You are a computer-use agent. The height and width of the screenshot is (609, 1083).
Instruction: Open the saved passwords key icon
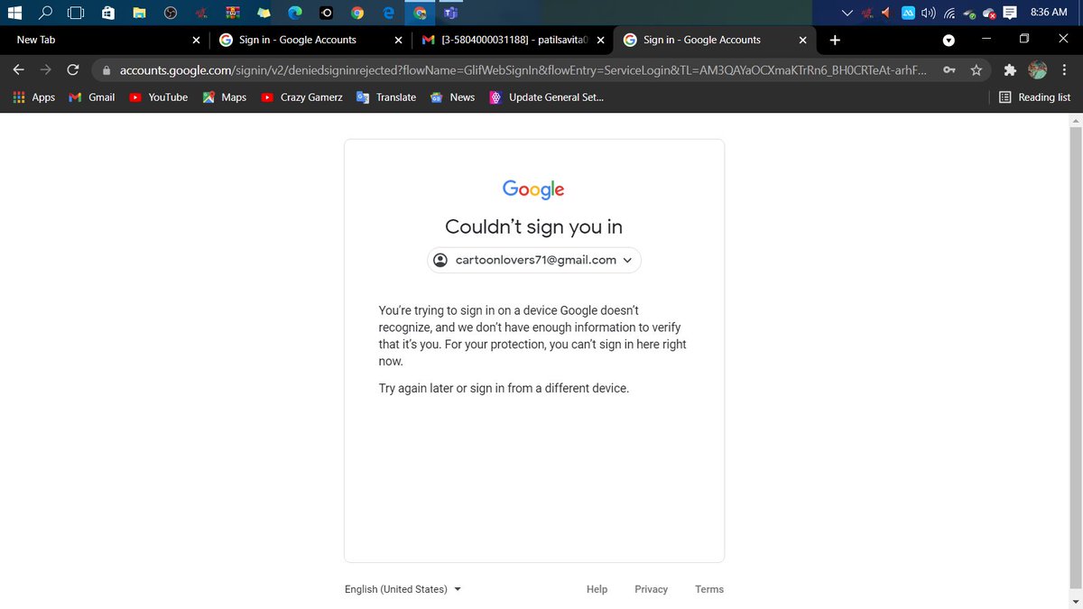click(949, 69)
